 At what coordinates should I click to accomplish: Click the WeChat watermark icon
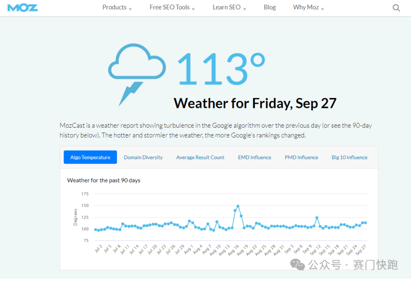click(298, 265)
